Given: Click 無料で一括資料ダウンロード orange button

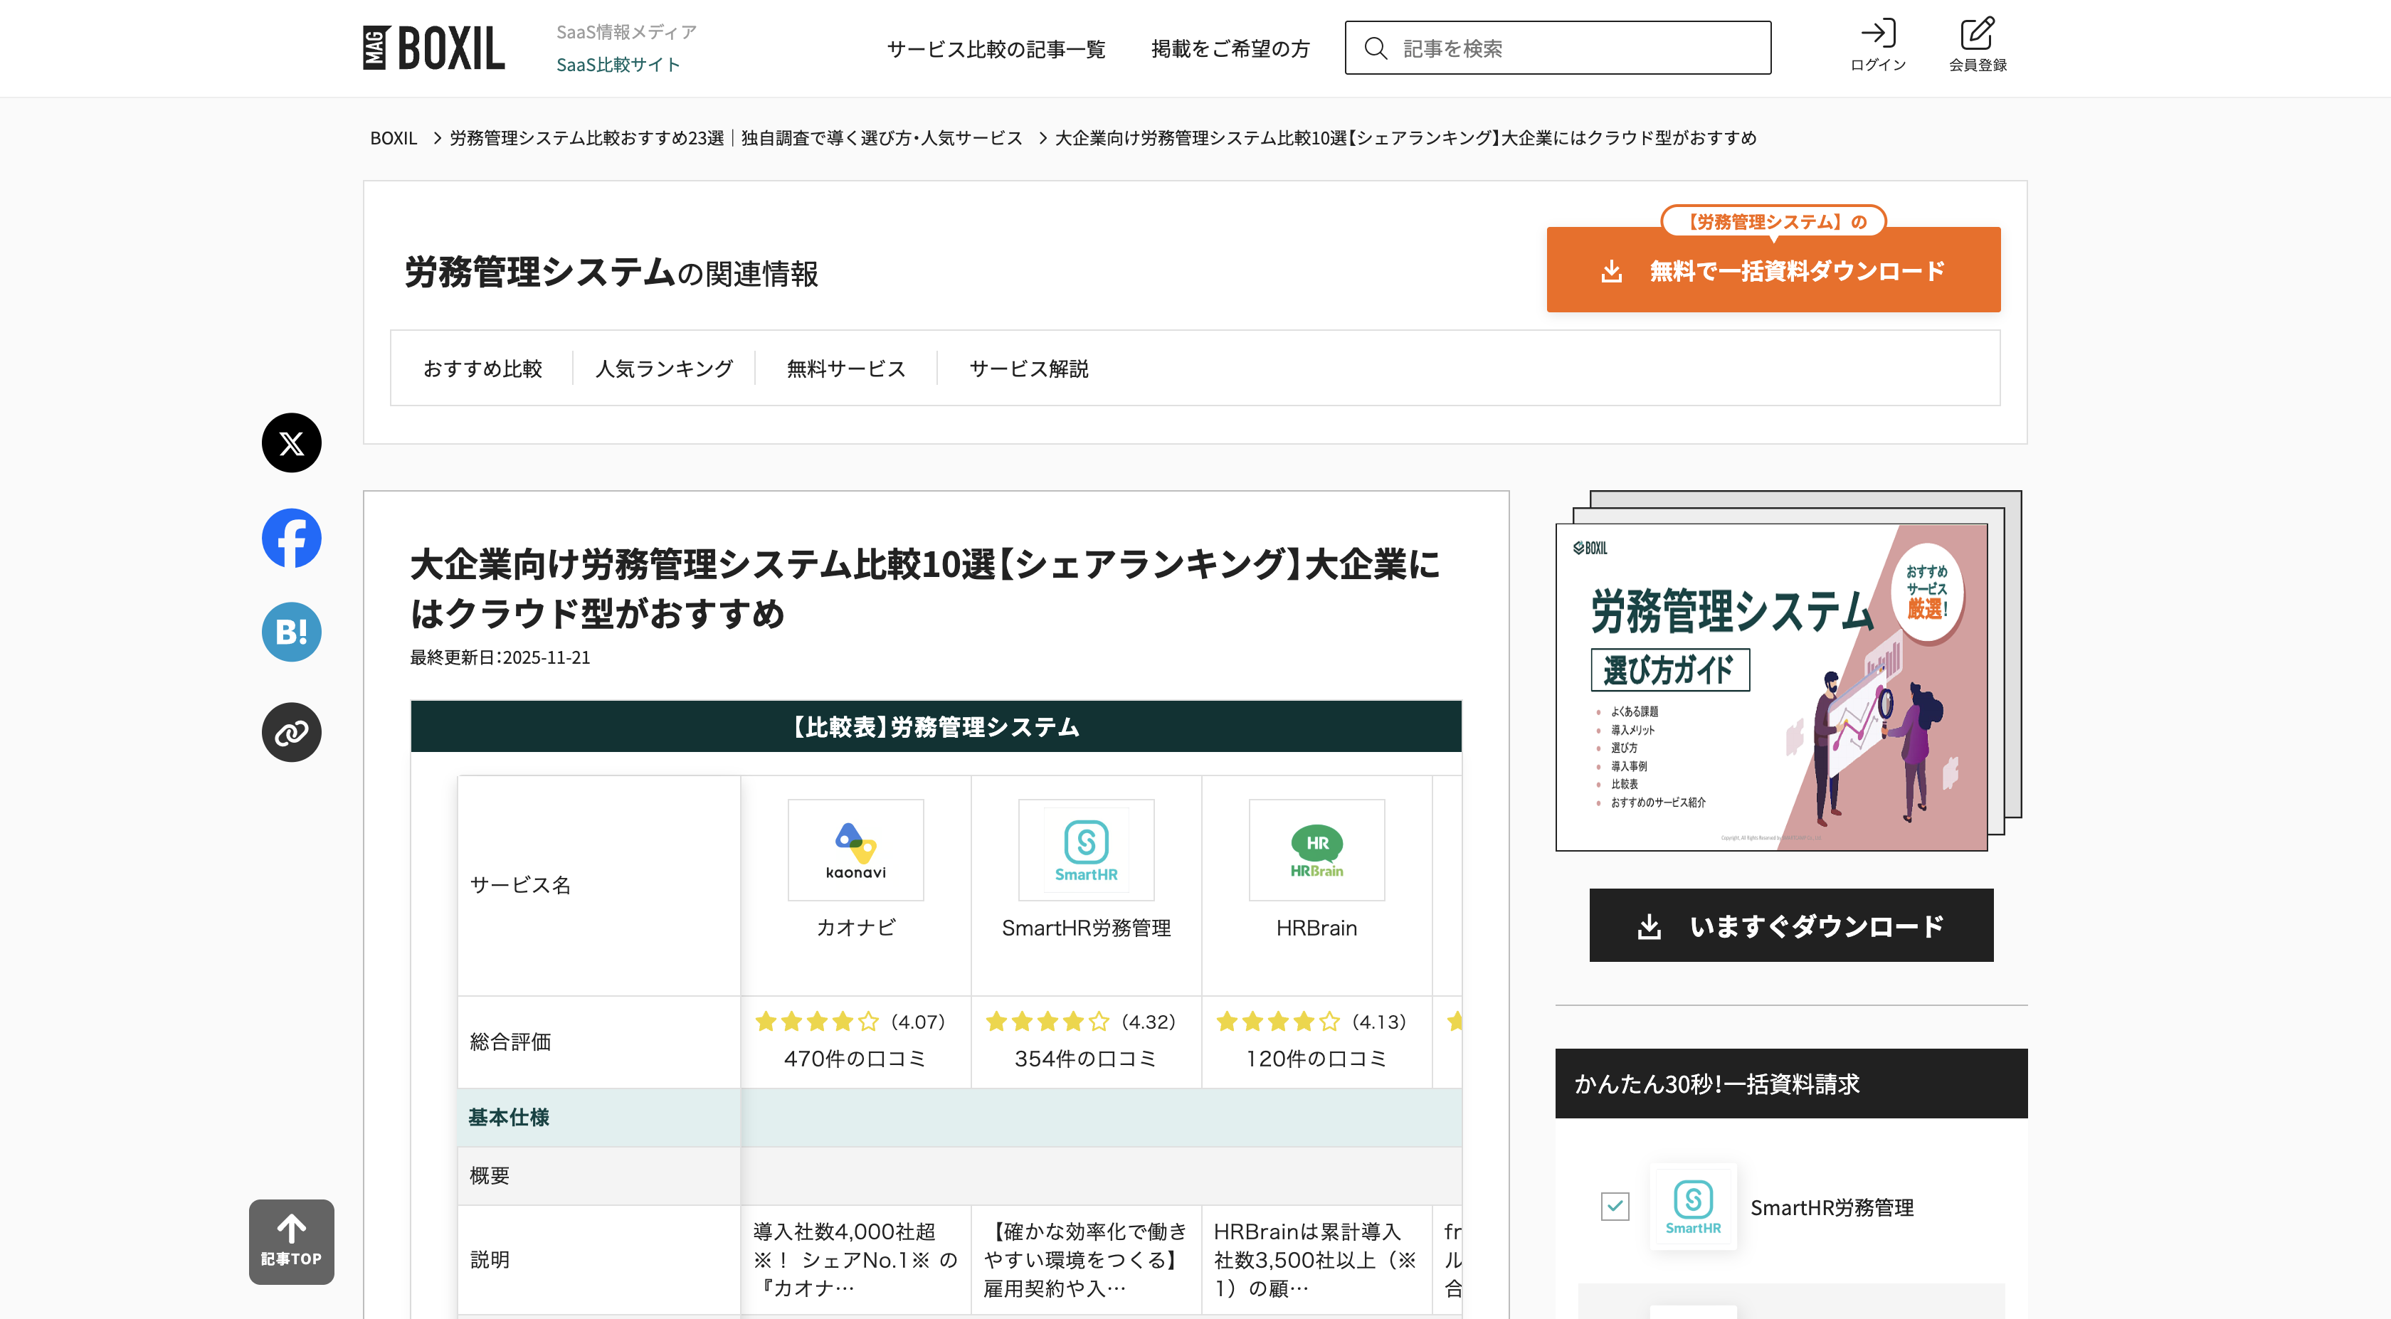Looking at the screenshot, I should point(1773,270).
